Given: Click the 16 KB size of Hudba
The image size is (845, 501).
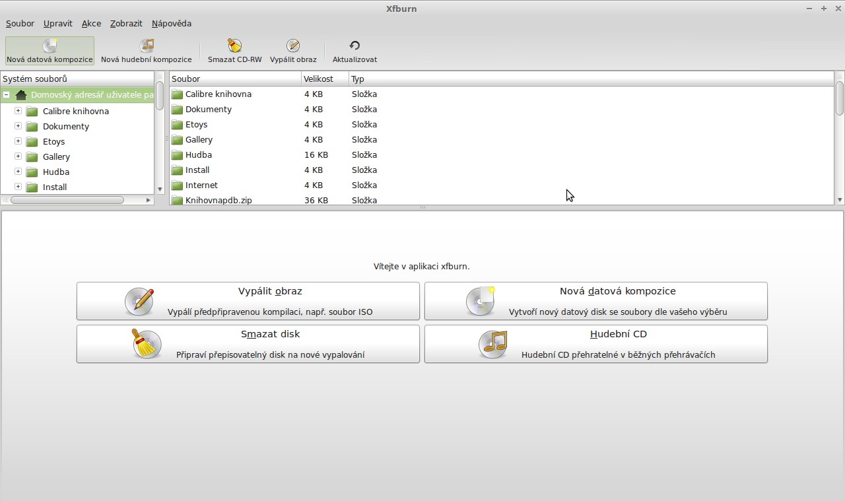Looking at the screenshot, I should [x=316, y=154].
